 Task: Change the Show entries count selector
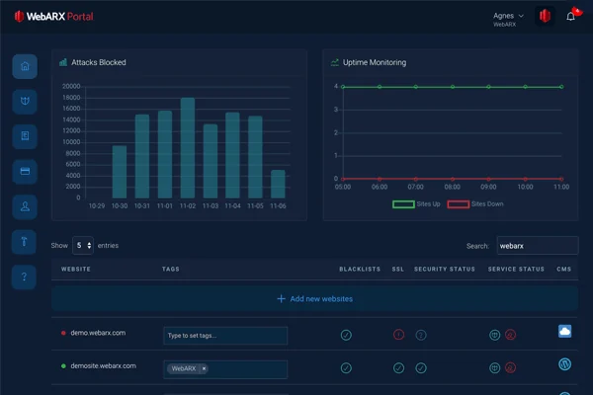point(83,245)
